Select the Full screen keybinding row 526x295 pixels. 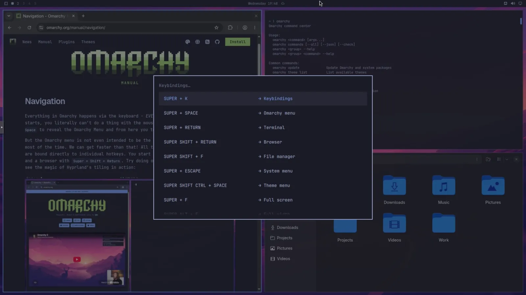pos(263,200)
